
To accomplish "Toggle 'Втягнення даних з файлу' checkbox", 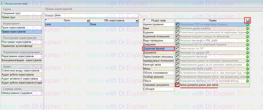I will tap(177, 28).
